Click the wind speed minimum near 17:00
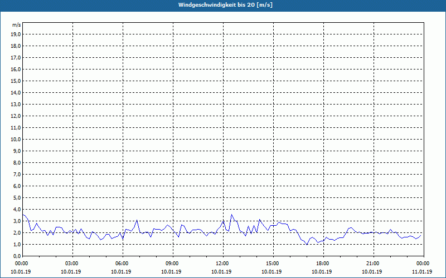Image resolution: width=446 pixels, height=278 pixels. (x=307, y=245)
